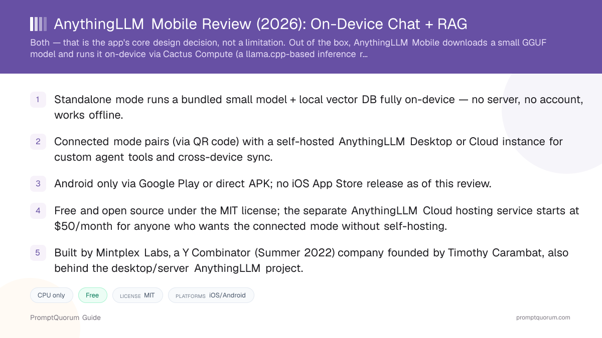
Task: Open the promptquorum.com footer link
Action: [543, 317]
